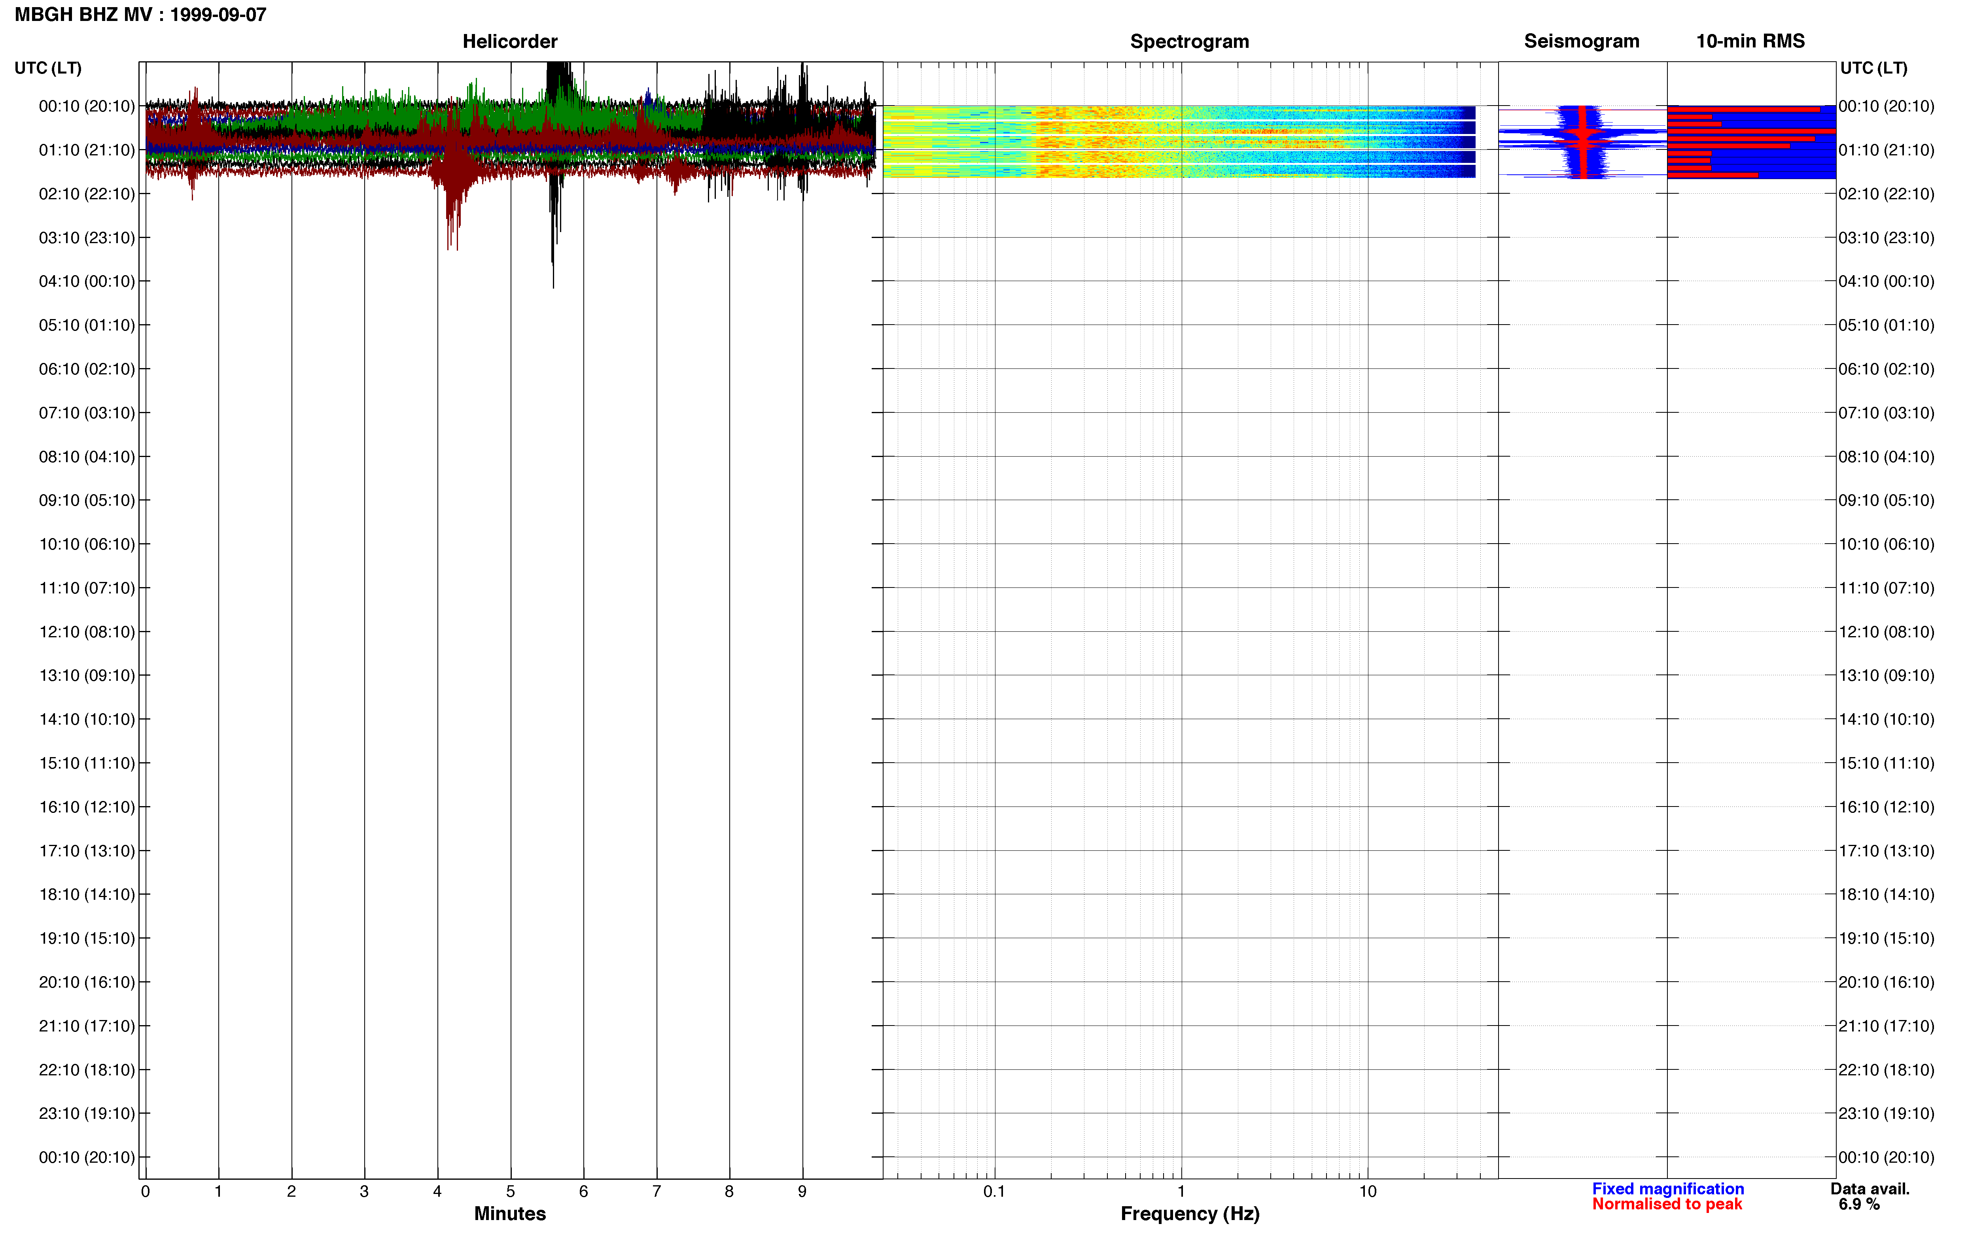The image size is (1985, 1241).
Task: Click the red and blue seismogram trace
Action: coord(1583,141)
